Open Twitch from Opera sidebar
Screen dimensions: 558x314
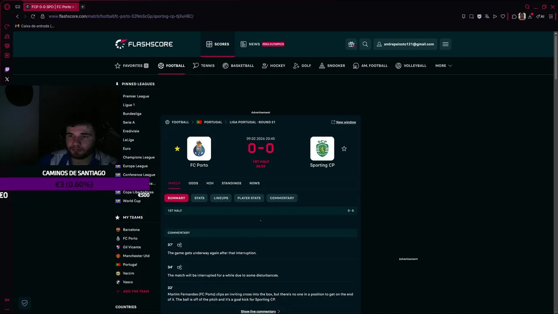click(7, 69)
